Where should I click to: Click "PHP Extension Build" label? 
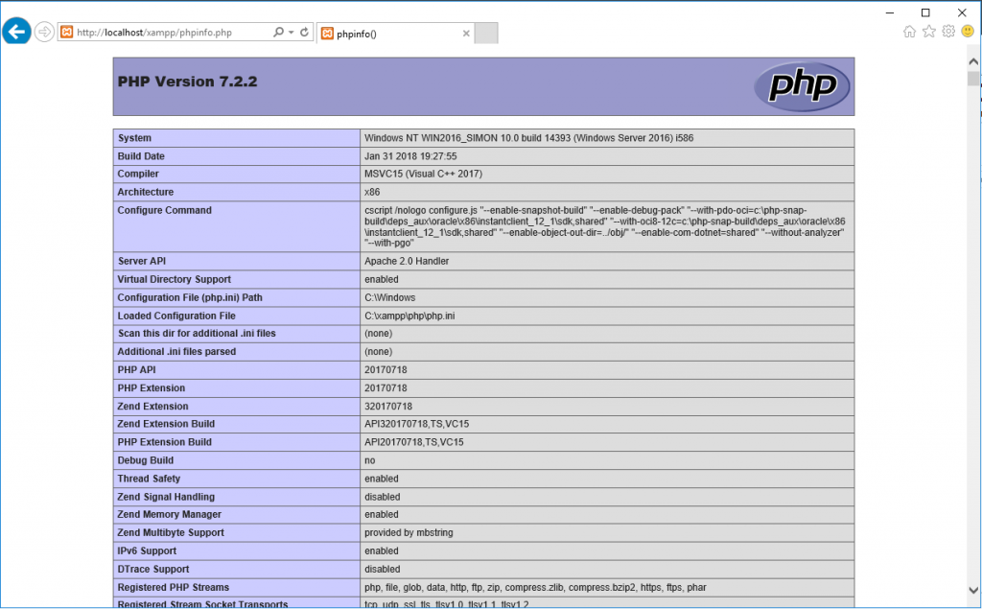(x=165, y=442)
